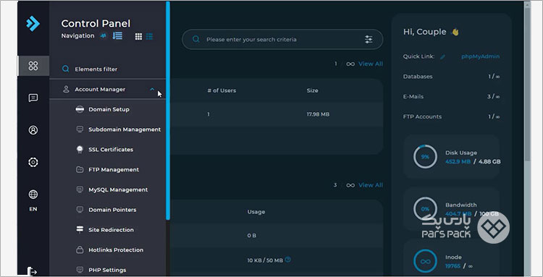Click the '17.98 MB' size value
Screen dimensions: 543x277
318,114
